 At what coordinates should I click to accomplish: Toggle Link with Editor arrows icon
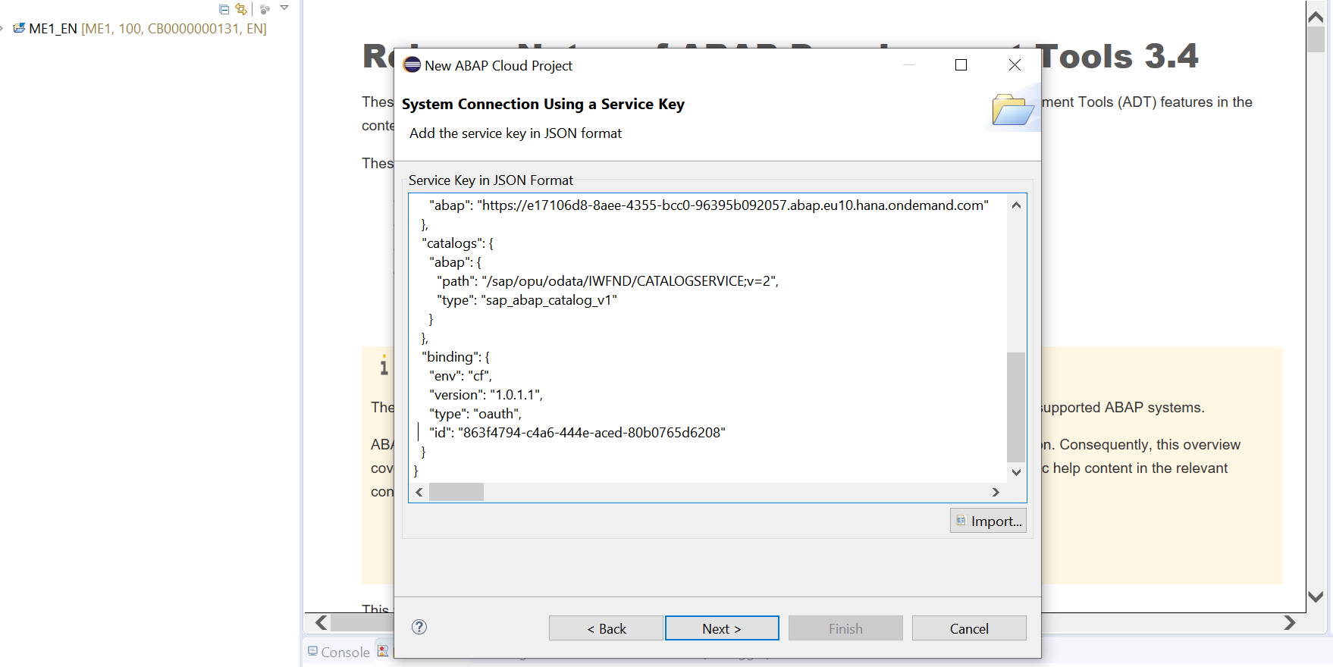pyautogui.click(x=241, y=9)
